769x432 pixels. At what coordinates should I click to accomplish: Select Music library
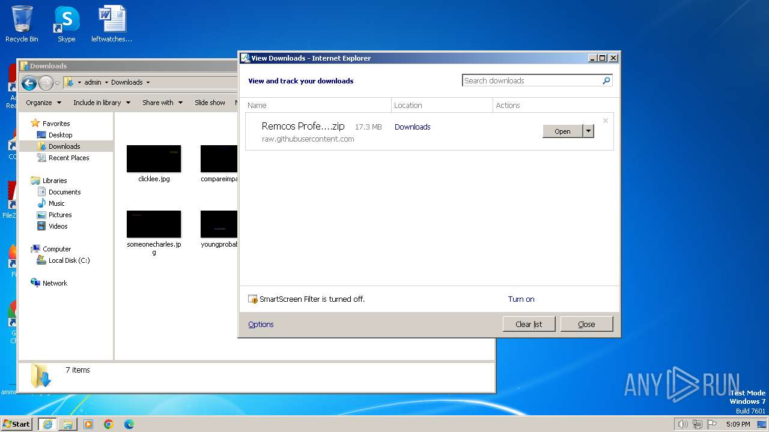(x=56, y=203)
